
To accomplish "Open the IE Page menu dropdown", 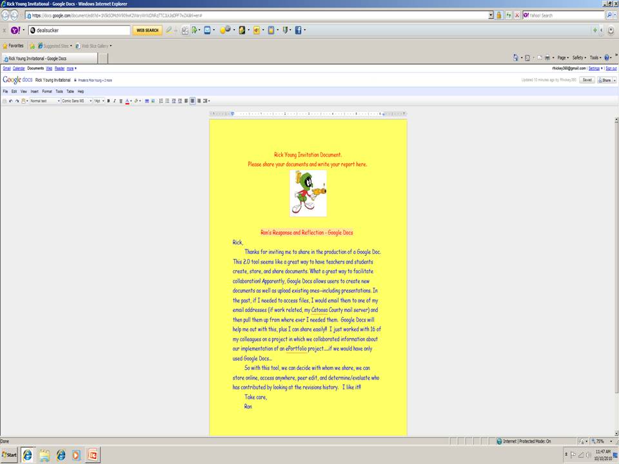I will [x=563, y=57].
